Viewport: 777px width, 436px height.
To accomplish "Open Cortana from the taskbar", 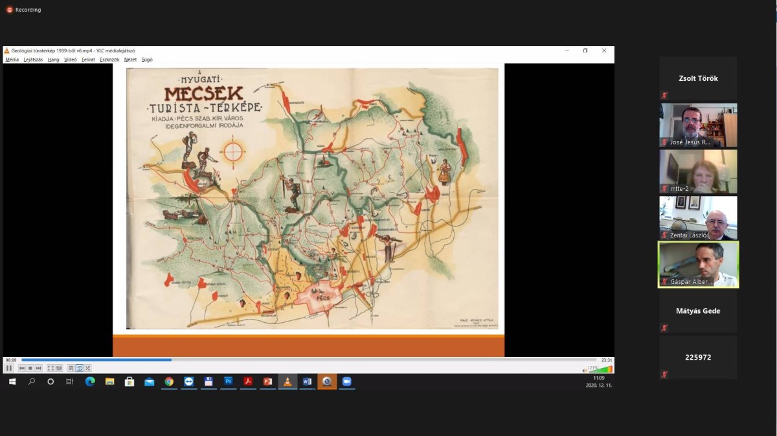I will 51,382.
